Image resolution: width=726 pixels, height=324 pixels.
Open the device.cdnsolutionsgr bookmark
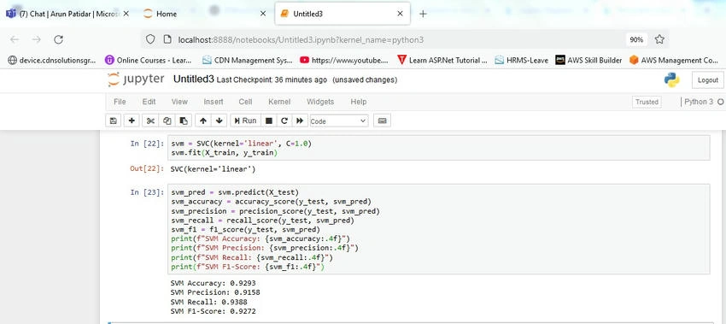tap(52, 60)
